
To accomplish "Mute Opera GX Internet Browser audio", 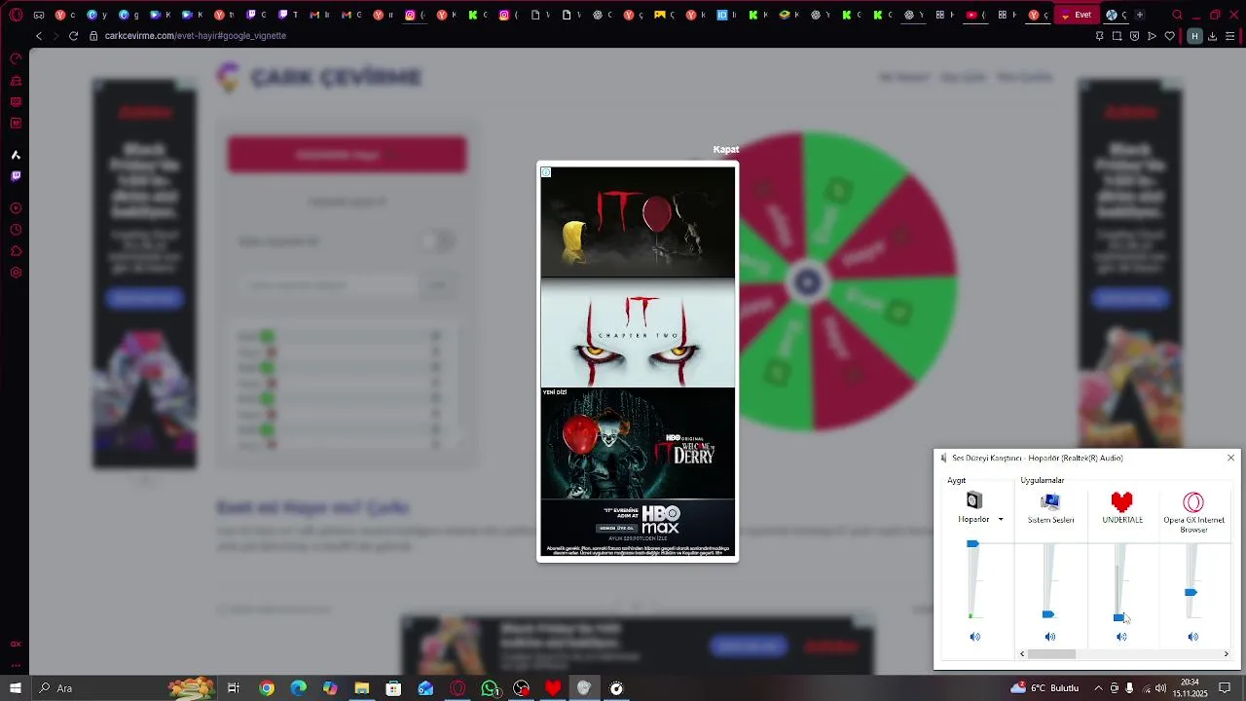I will (x=1192, y=637).
